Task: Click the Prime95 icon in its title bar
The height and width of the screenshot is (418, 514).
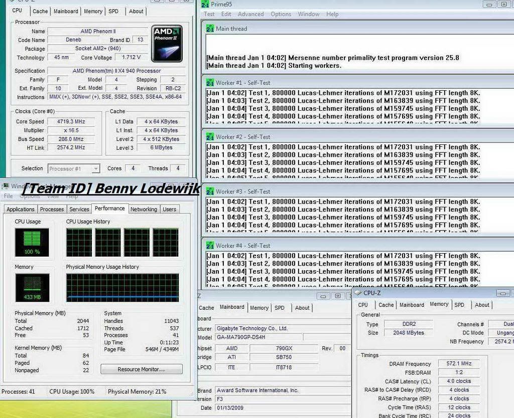Action: click(x=205, y=4)
